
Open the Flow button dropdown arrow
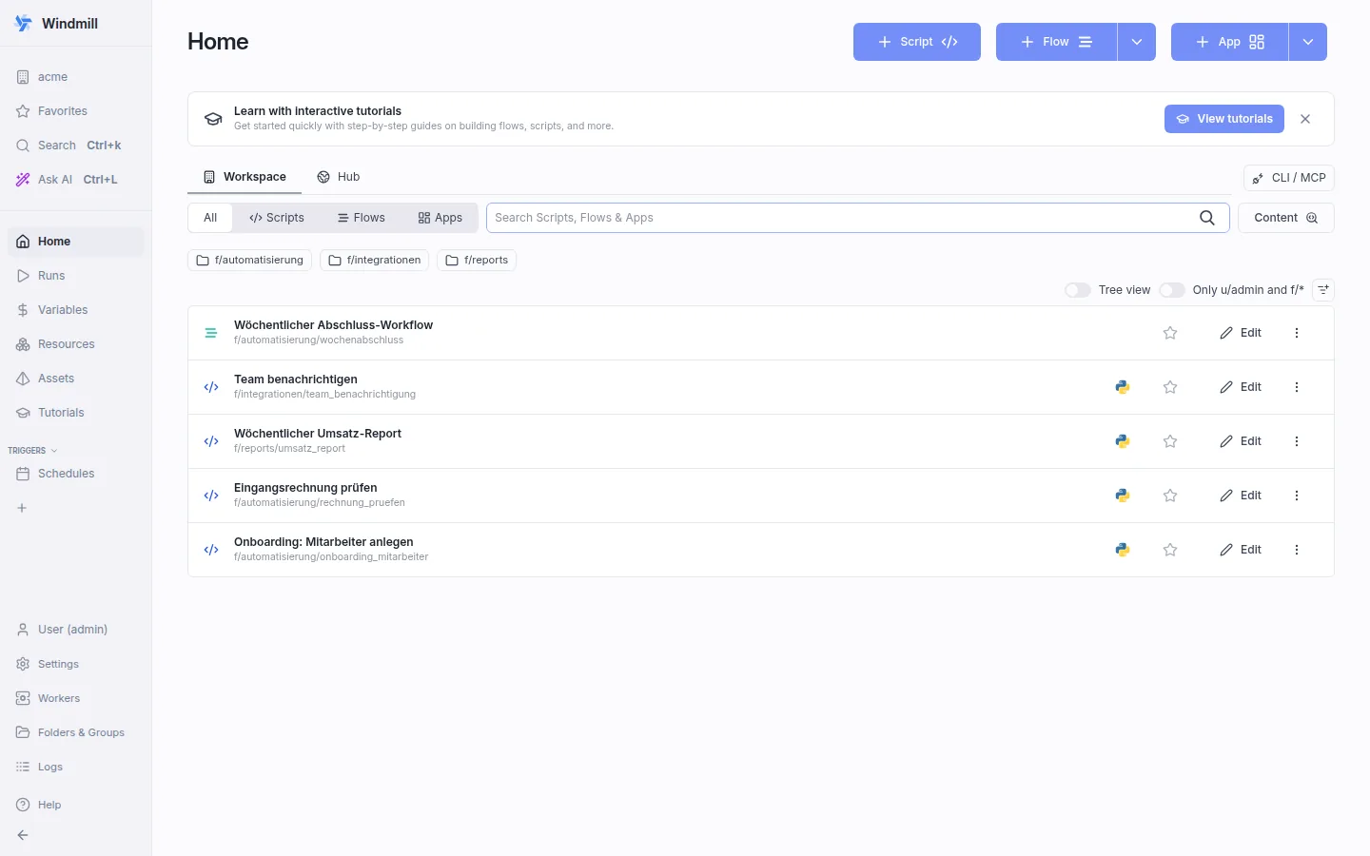(x=1137, y=42)
